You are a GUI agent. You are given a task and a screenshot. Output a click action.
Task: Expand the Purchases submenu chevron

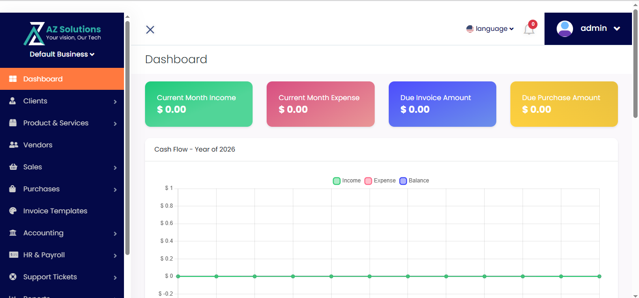(115, 189)
